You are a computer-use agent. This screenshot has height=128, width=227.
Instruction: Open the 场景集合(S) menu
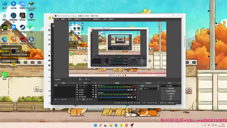point(97,19)
